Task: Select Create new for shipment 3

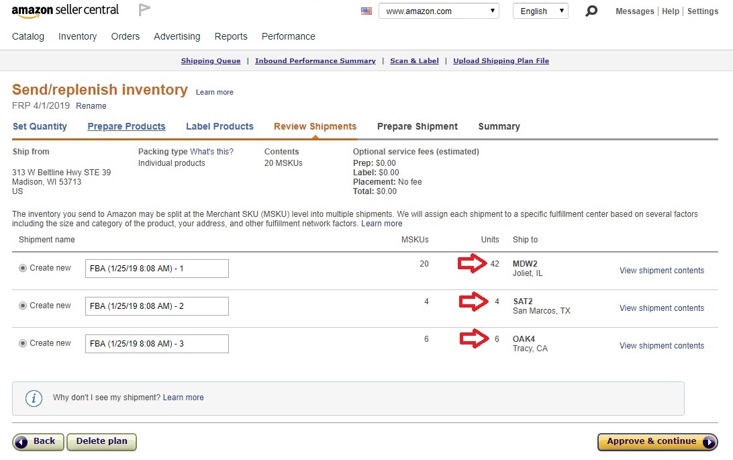Action: tap(22, 343)
